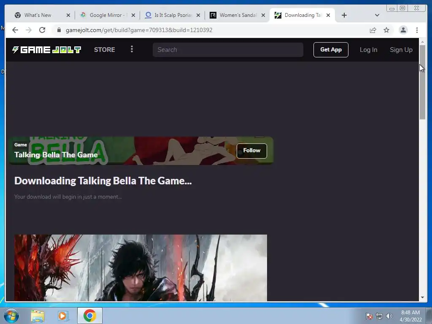This screenshot has width=432, height=324.
Task: Open the Game Jolt more-options dots menu
Action: (x=132, y=49)
